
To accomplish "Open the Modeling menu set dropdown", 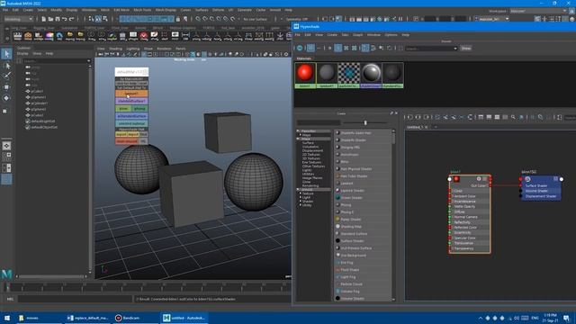I will click(18, 19).
